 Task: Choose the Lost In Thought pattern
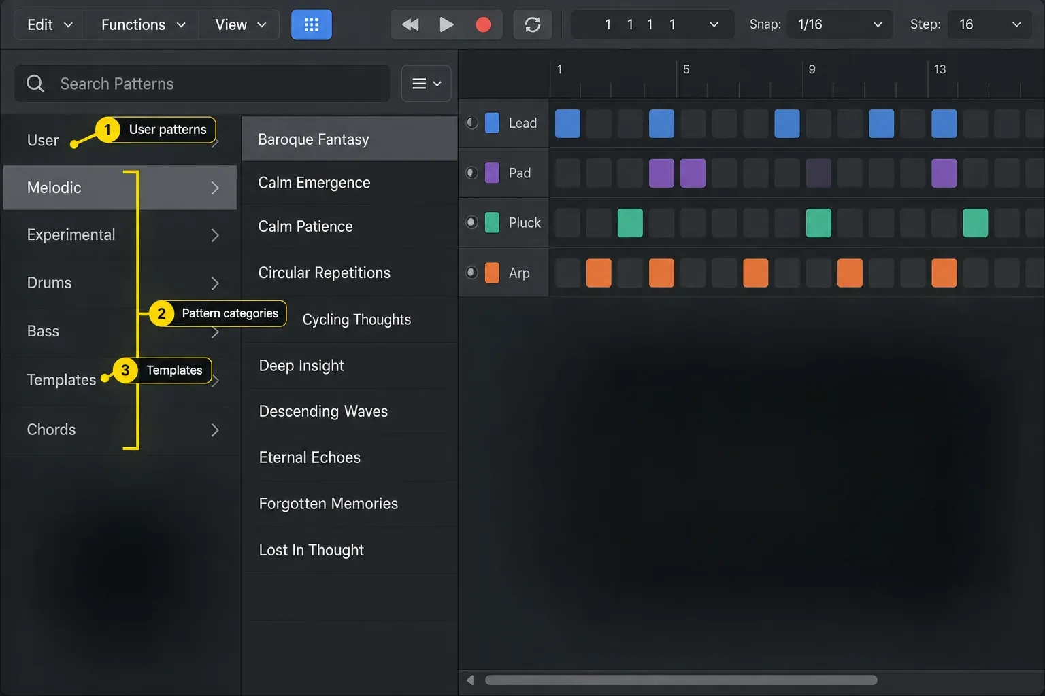350,550
